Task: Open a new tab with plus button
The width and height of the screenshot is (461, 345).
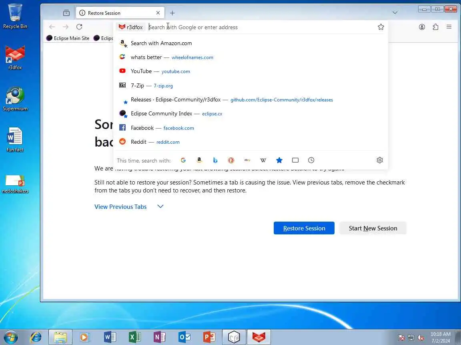Action: click(172, 13)
